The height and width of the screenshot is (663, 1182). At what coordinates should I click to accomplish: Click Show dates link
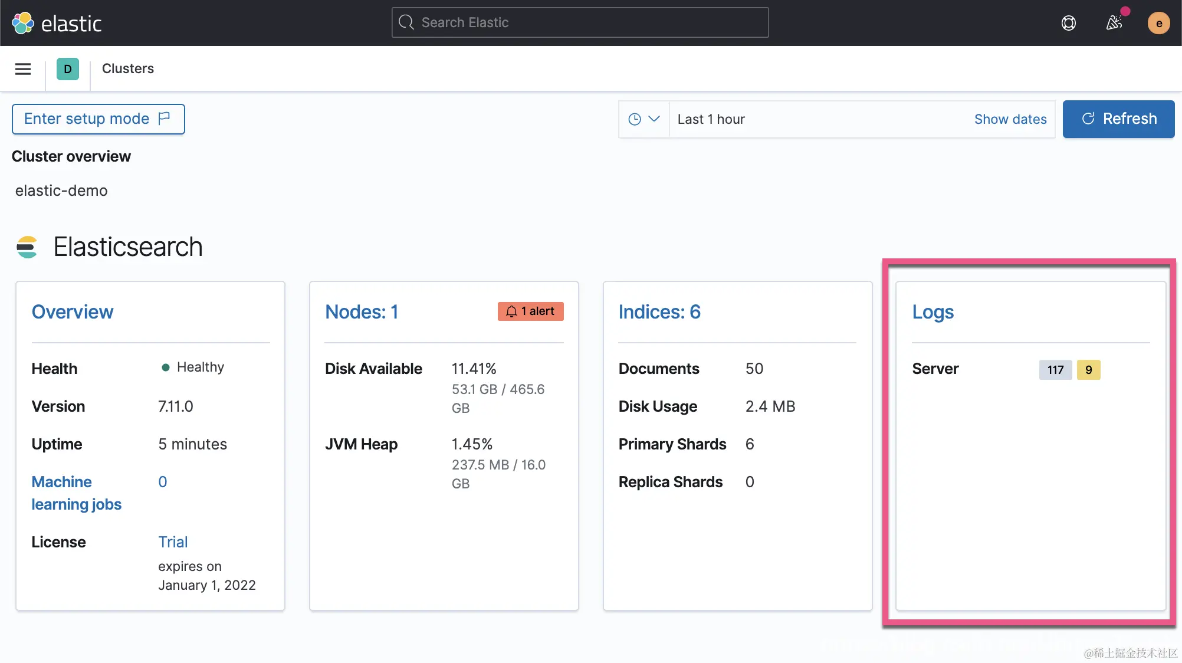coord(1010,119)
